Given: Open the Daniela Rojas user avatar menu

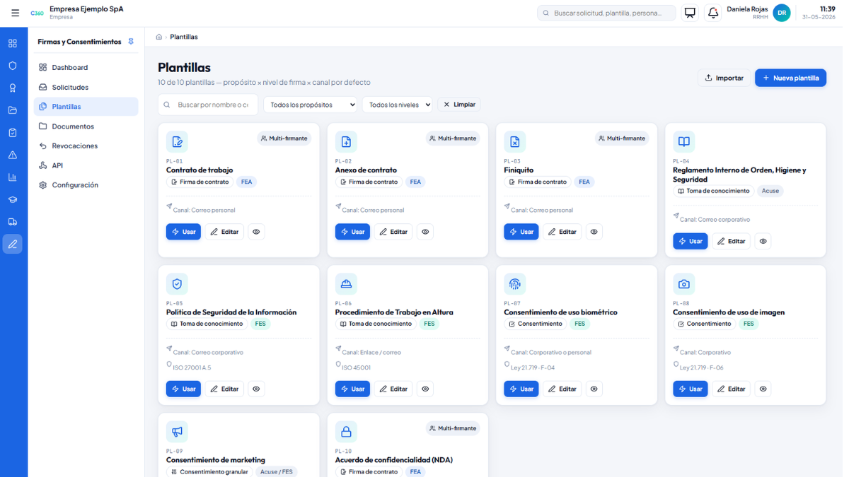Looking at the screenshot, I should [x=781, y=13].
